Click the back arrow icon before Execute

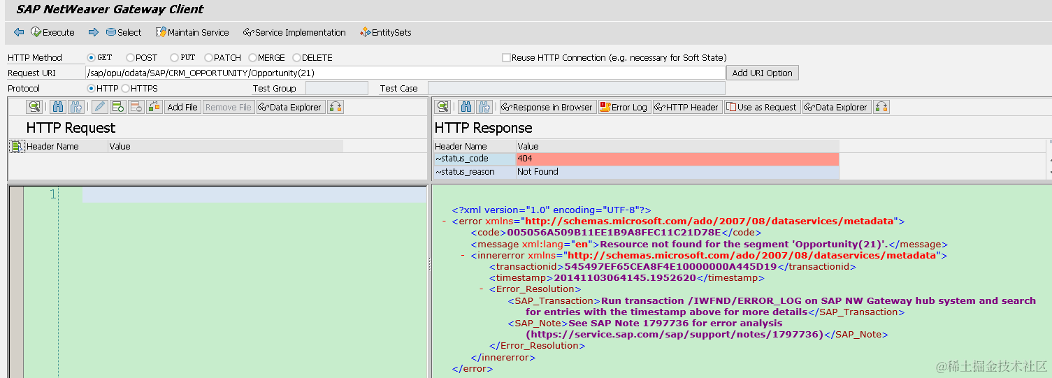(x=18, y=32)
